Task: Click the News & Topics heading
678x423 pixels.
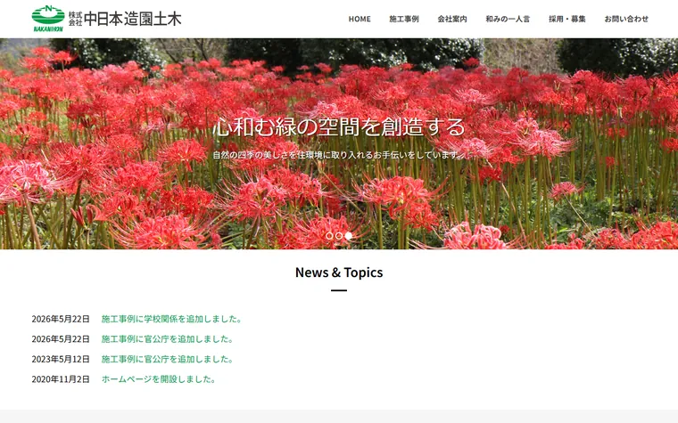Action: pos(339,273)
